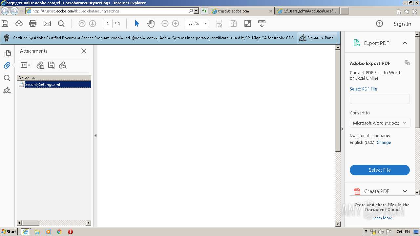Sort attachments by Name column header
Viewport: 420px width, 236px height.
54,78
